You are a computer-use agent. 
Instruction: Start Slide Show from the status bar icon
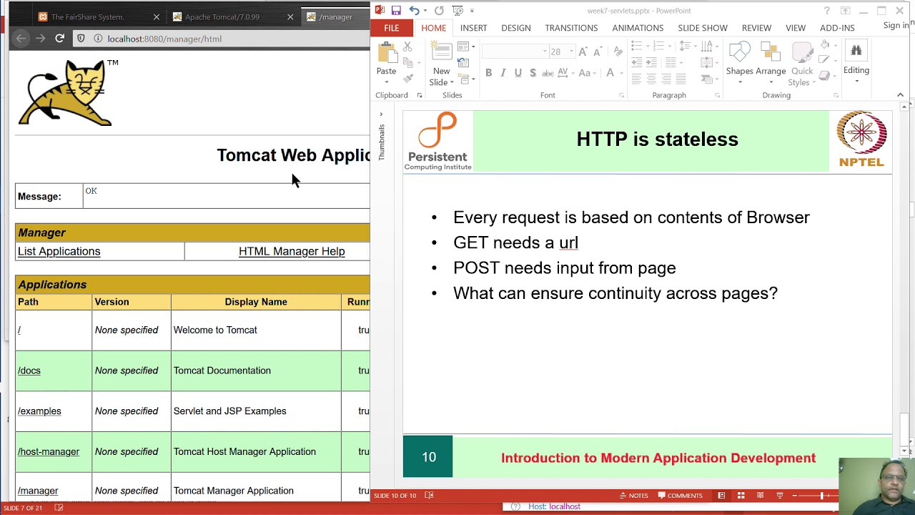click(x=780, y=495)
